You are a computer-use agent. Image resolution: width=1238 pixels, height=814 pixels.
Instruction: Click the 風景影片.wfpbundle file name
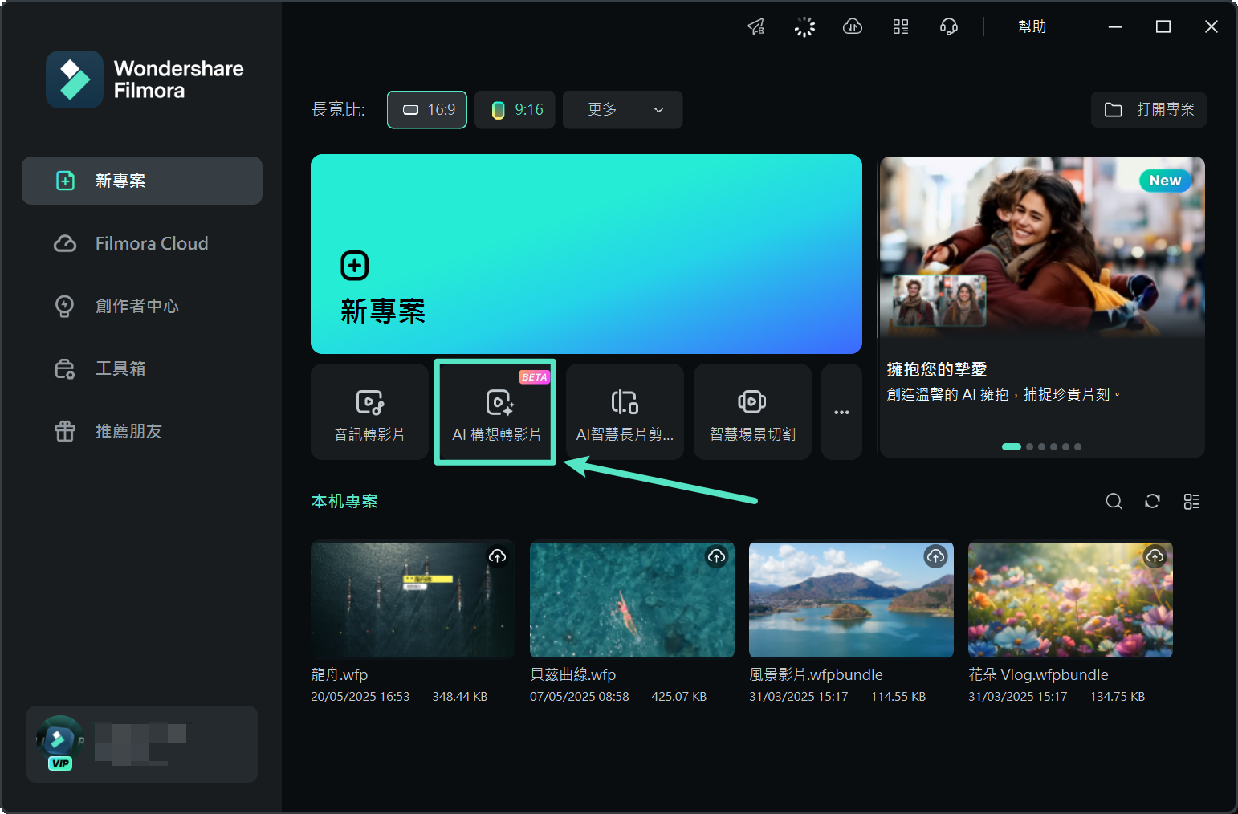pyautogui.click(x=816, y=674)
